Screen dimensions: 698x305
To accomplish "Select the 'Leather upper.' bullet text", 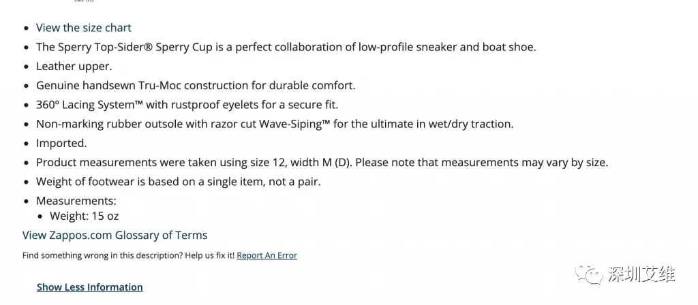I will tap(74, 67).
